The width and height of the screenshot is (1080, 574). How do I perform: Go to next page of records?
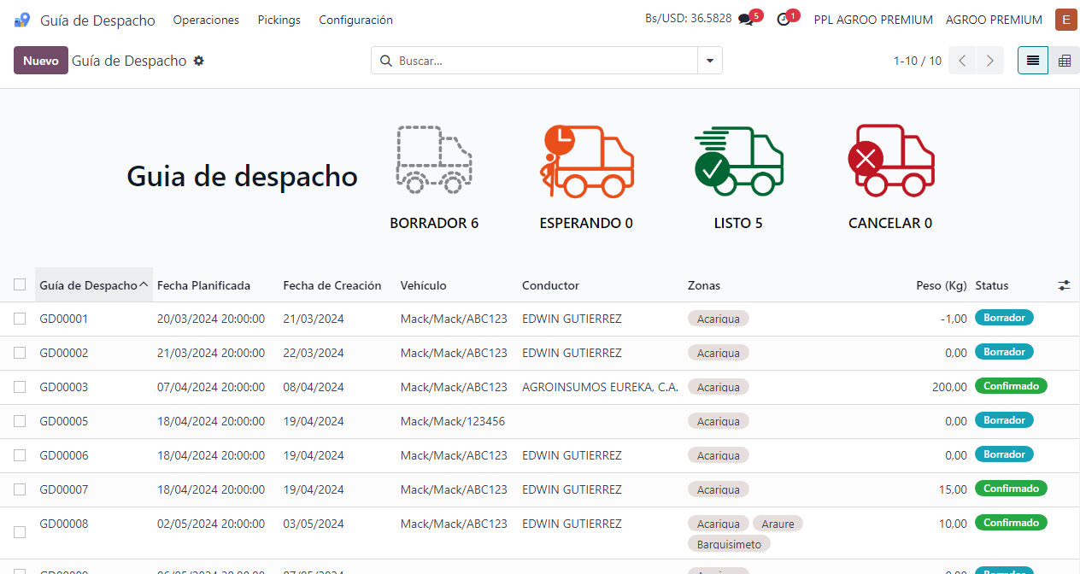tap(990, 61)
